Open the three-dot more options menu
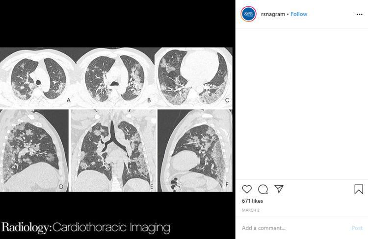368x239 pixels. [x=359, y=14]
